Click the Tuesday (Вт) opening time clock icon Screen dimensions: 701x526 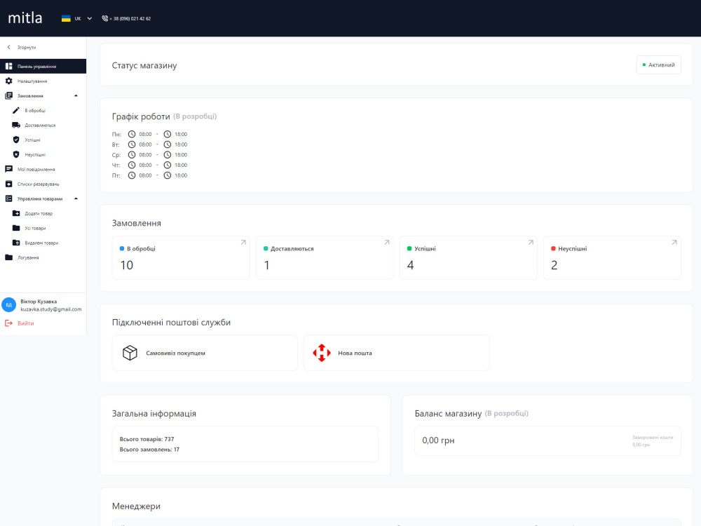[132, 144]
